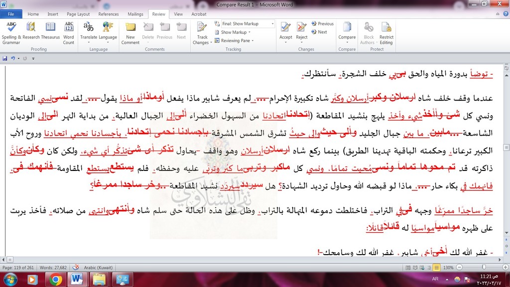Open the Word Count dialog

point(69,33)
